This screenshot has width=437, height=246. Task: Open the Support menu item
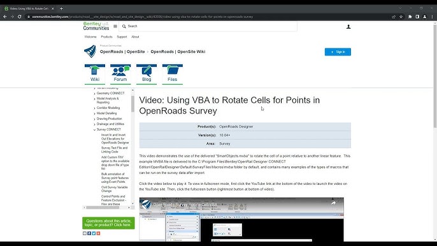pyautogui.click(x=122, y=37)
